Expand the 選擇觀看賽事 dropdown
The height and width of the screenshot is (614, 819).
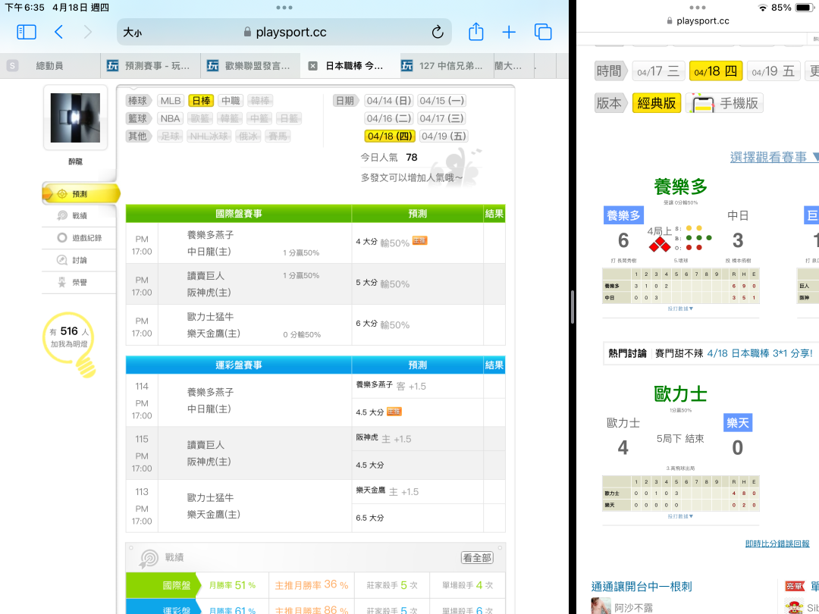(x=774, y=157)
